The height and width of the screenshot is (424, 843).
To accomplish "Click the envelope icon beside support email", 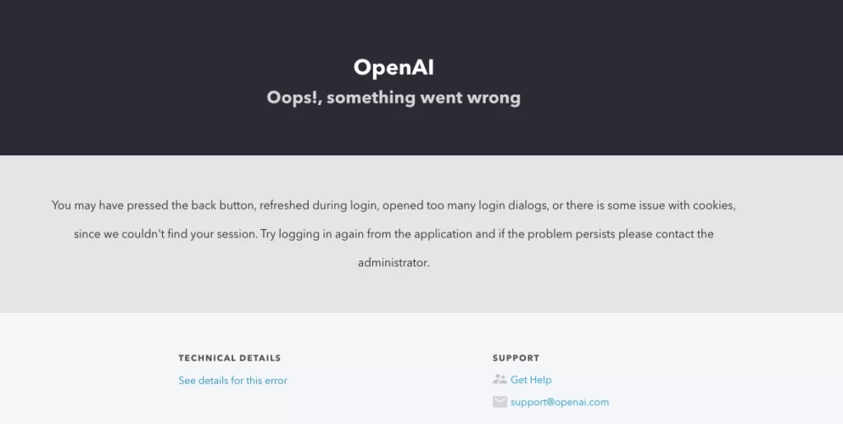I will click(x=500, y=402).
